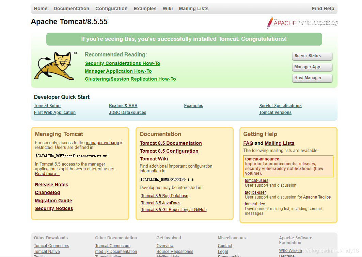Open Tomcat 8.5 Git Repository at GitHub
The width and height of the screenshot is (362, 257).
point(174,210)
